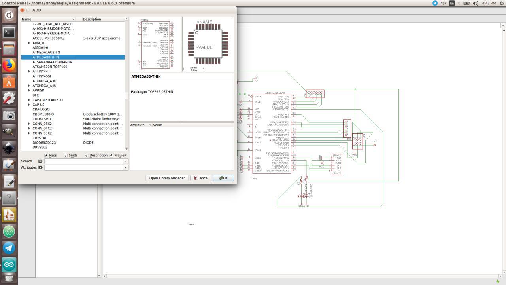This screenshot has width=506, height=285.
Task: Toggle the Pads checkbox
Action: (46, 156)
